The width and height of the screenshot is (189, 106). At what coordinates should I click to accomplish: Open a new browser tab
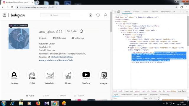pos(38,2)
